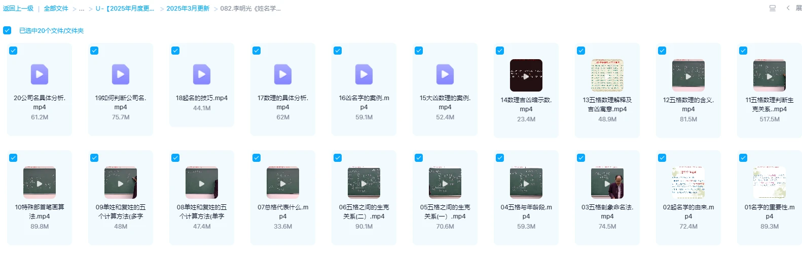Click the file name 04五格与年龄段.mp4
Viewport: 802px width, 263px height.
[526, 212]
